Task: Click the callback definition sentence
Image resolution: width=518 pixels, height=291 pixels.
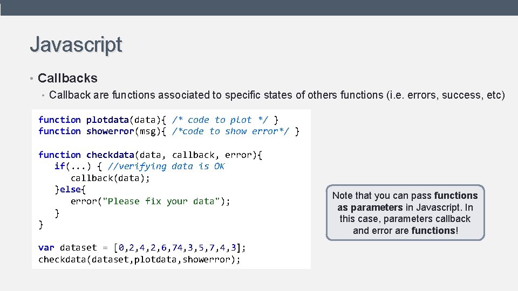Action: (x=277, y=95)
